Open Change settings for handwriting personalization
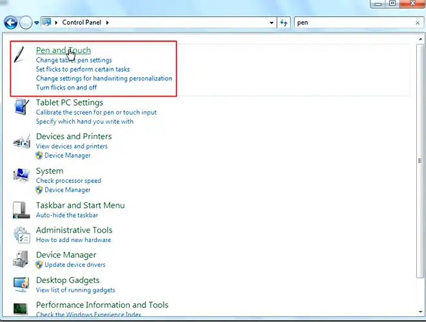Image resolution: width=426 pixels, height=322 pixels. (104, 79)
